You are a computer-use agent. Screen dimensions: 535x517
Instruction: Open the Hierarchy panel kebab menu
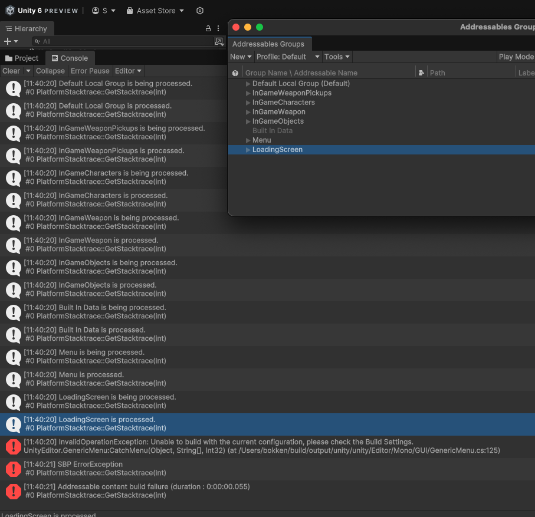coord(218,28)
